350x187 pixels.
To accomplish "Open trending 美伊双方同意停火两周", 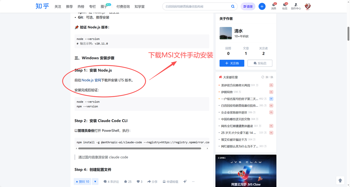I will 235,85.
